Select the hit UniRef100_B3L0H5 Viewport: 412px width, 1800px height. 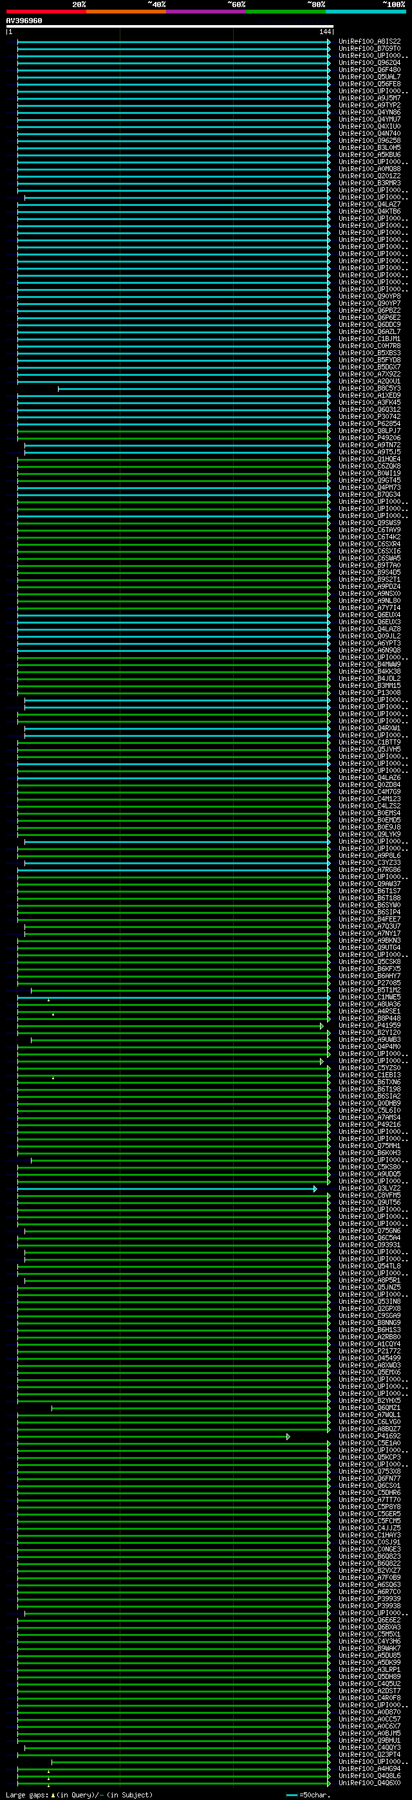pos(370,148)
